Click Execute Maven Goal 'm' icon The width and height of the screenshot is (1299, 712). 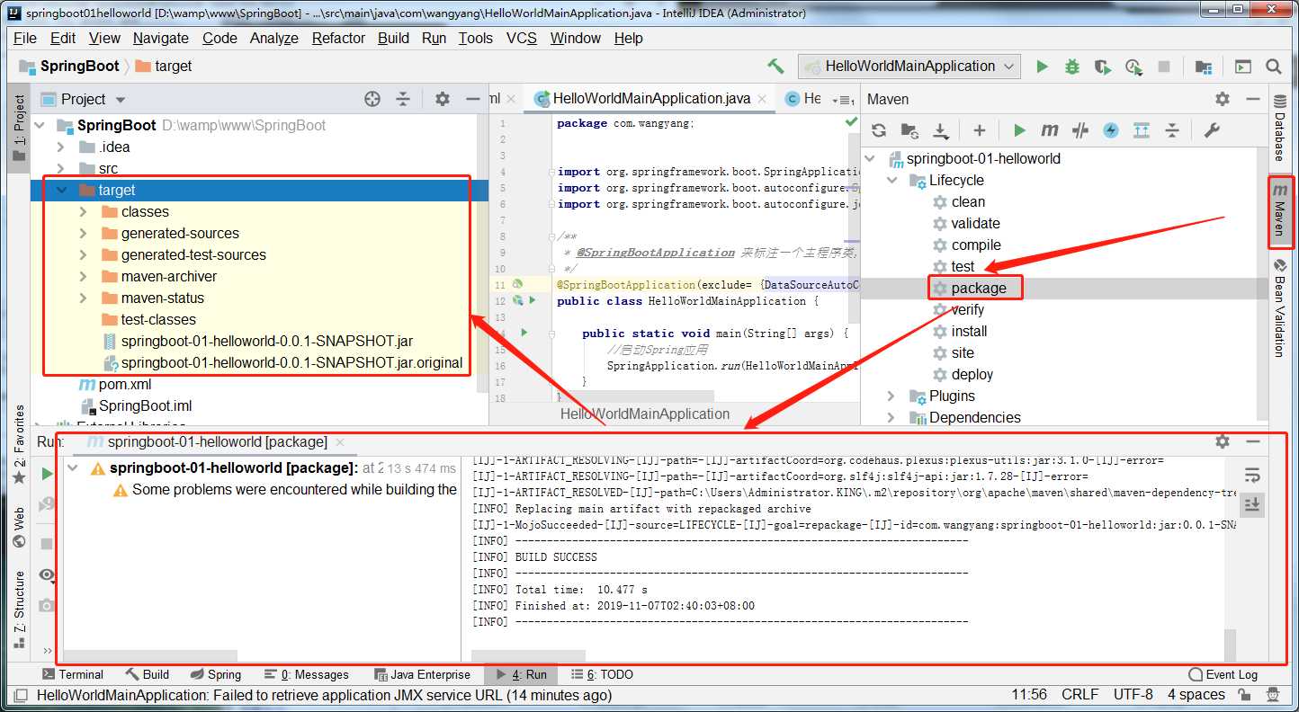pyautogui.click(x=1050, y=130)
